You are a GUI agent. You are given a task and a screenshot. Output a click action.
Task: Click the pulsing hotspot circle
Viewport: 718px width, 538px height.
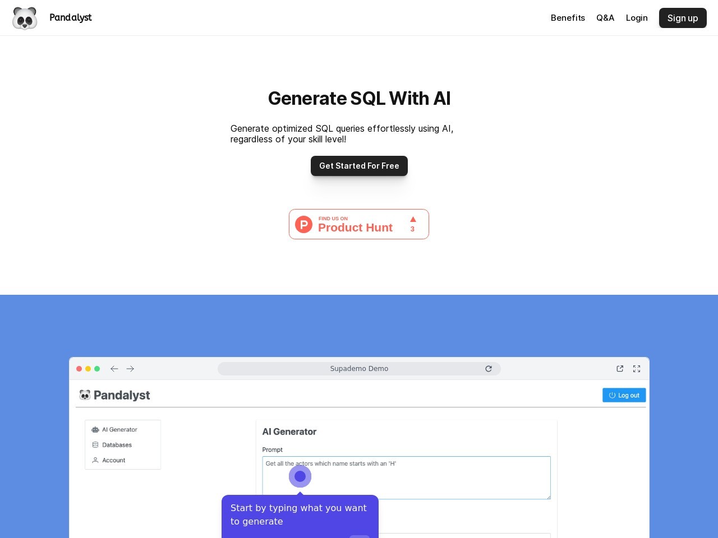click(300, 476)
